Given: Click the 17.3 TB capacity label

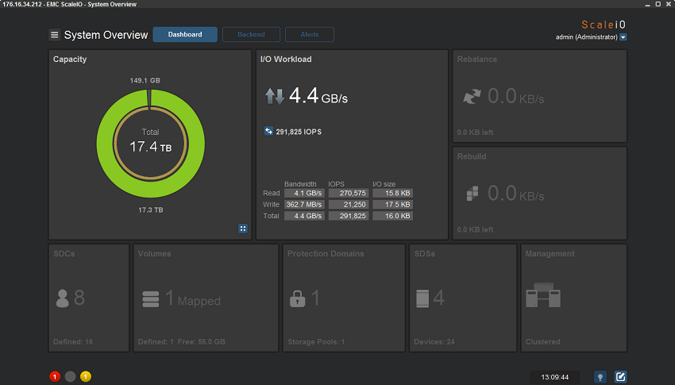Looking at the screenshot, I should [151, 210].
